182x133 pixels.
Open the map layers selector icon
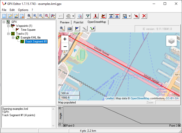tap(171, 41)
